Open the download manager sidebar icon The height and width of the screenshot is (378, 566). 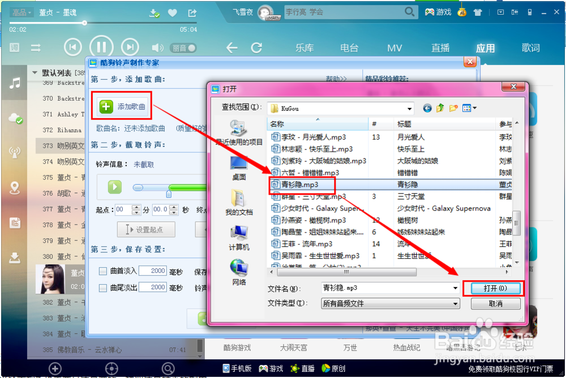(x=15, y=257)
